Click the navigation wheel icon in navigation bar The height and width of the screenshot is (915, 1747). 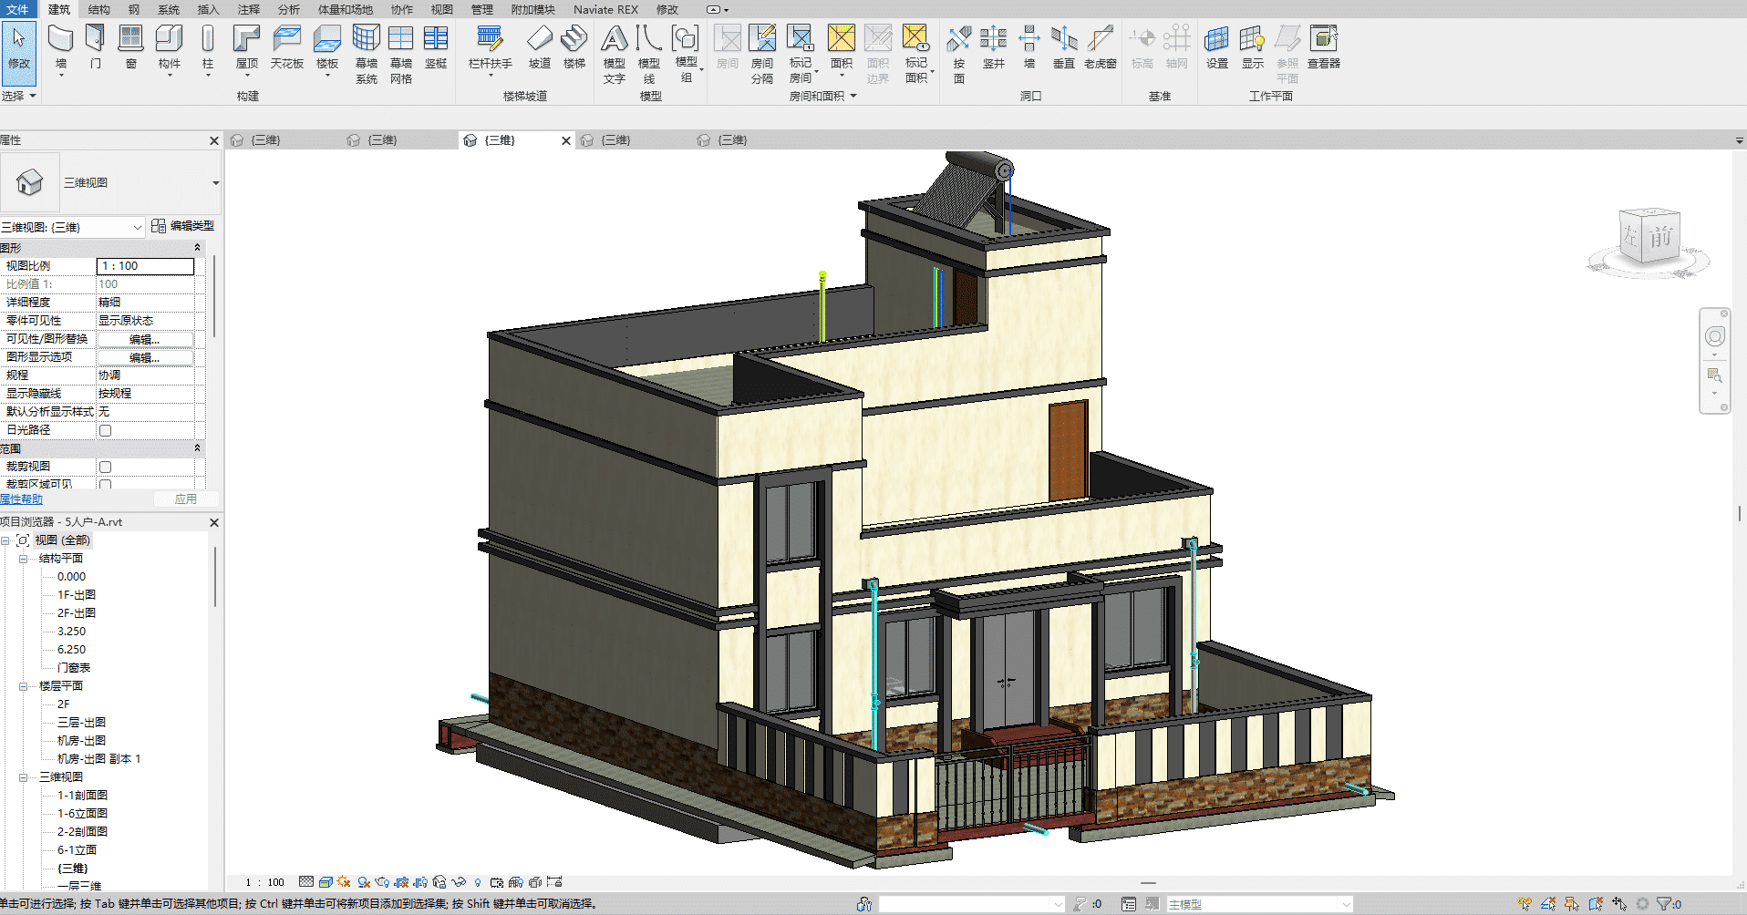[1715, 336]
